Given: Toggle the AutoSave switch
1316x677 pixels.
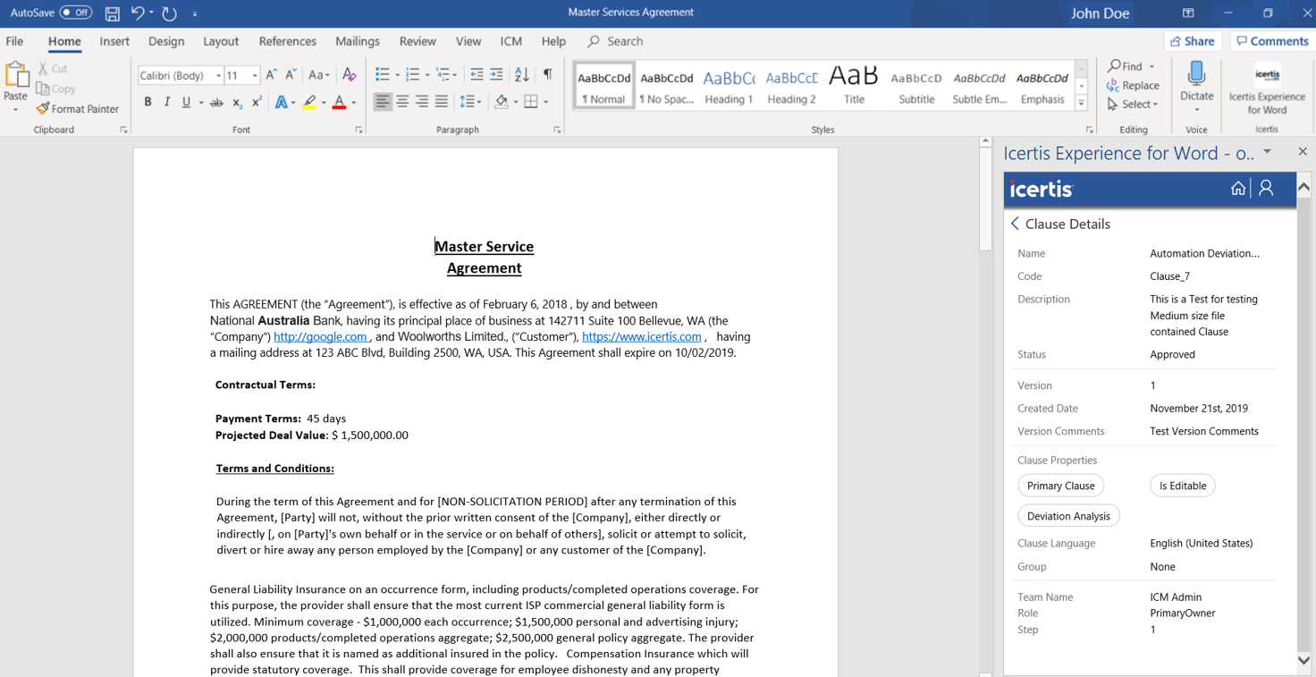Looking at the screenshot, I should tap(76, 13).
